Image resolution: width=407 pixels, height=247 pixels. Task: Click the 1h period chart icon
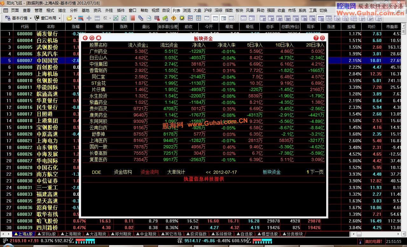click(295, 18)
